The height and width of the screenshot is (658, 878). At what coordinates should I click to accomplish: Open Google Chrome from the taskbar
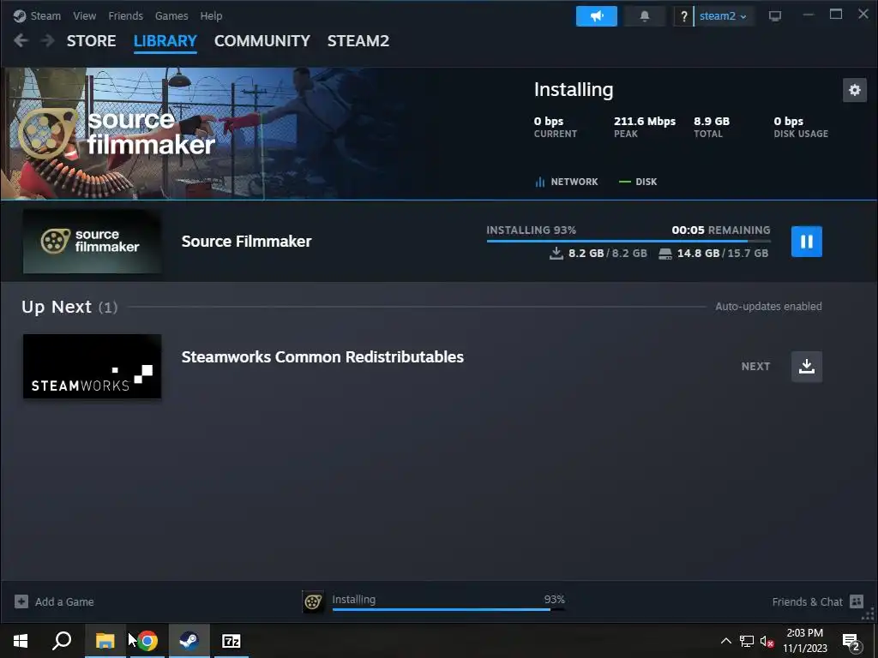point(147,641)
